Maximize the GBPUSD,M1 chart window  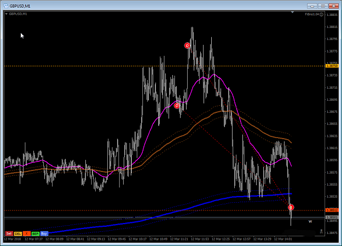pyautogui.click(x=323, y=6)
